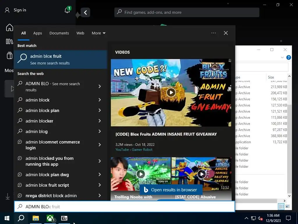This screenshot has height=224, width=298.
Task: Open the Xbox store bag icon
Action: coord(10,55)
